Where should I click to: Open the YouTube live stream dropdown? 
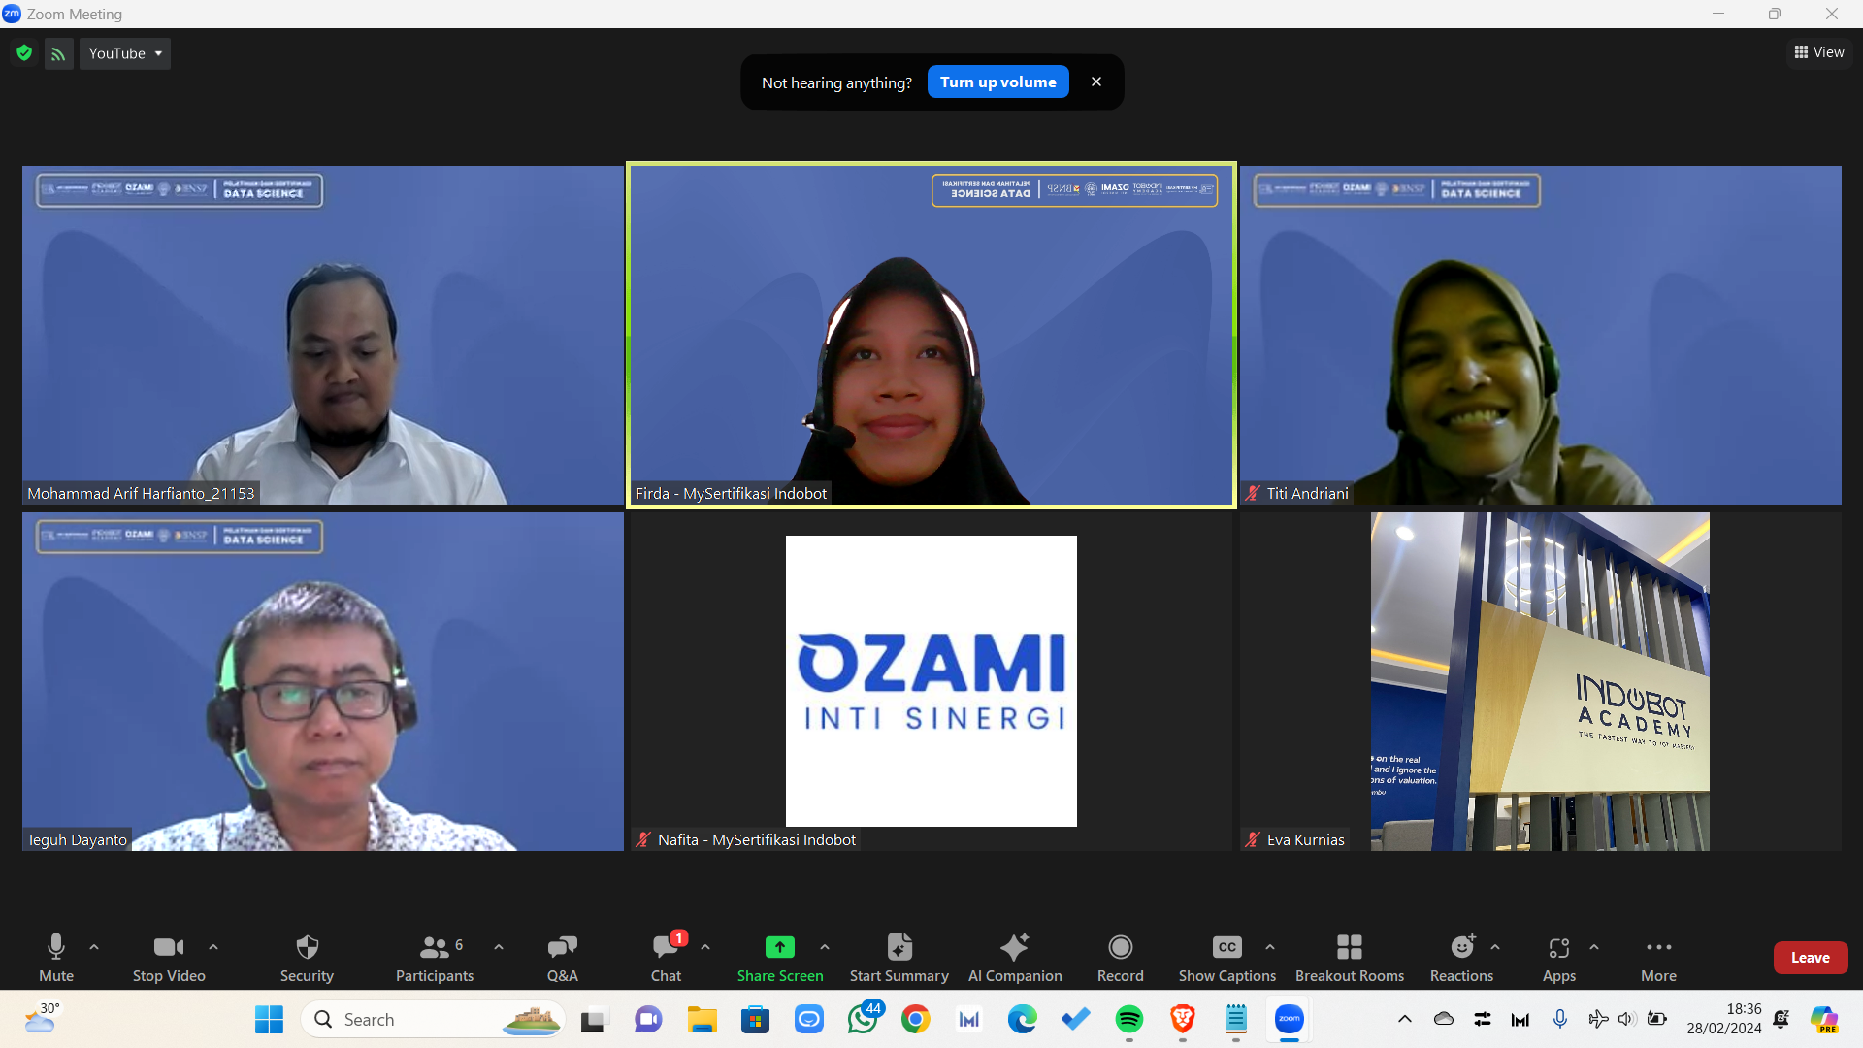[x=124, y=53]
